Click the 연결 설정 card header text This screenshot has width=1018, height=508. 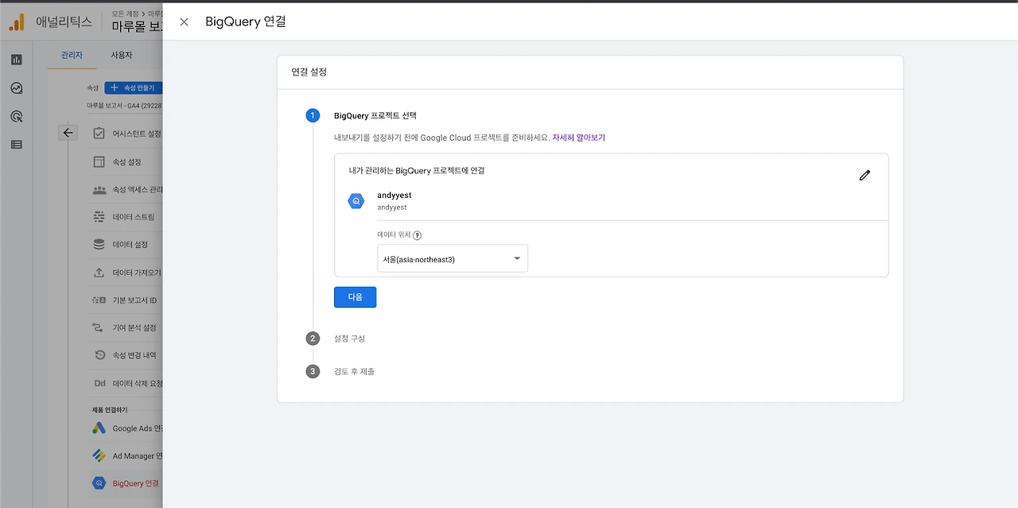(x=309, y=72)
